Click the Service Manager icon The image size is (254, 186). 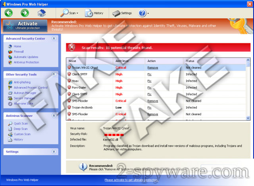(x=10, y=98)
